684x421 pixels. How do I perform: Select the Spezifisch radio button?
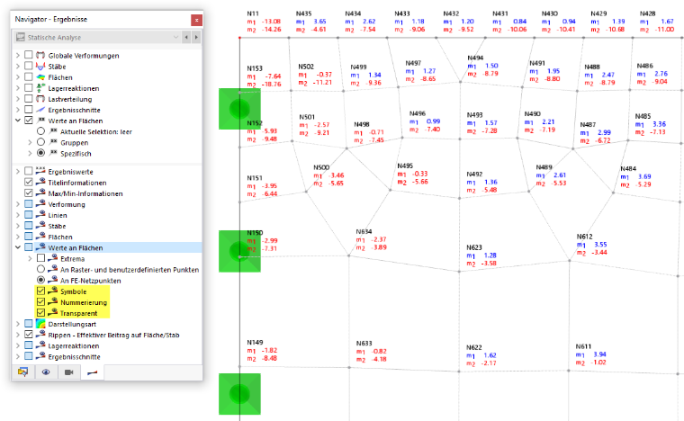(40, 153)
